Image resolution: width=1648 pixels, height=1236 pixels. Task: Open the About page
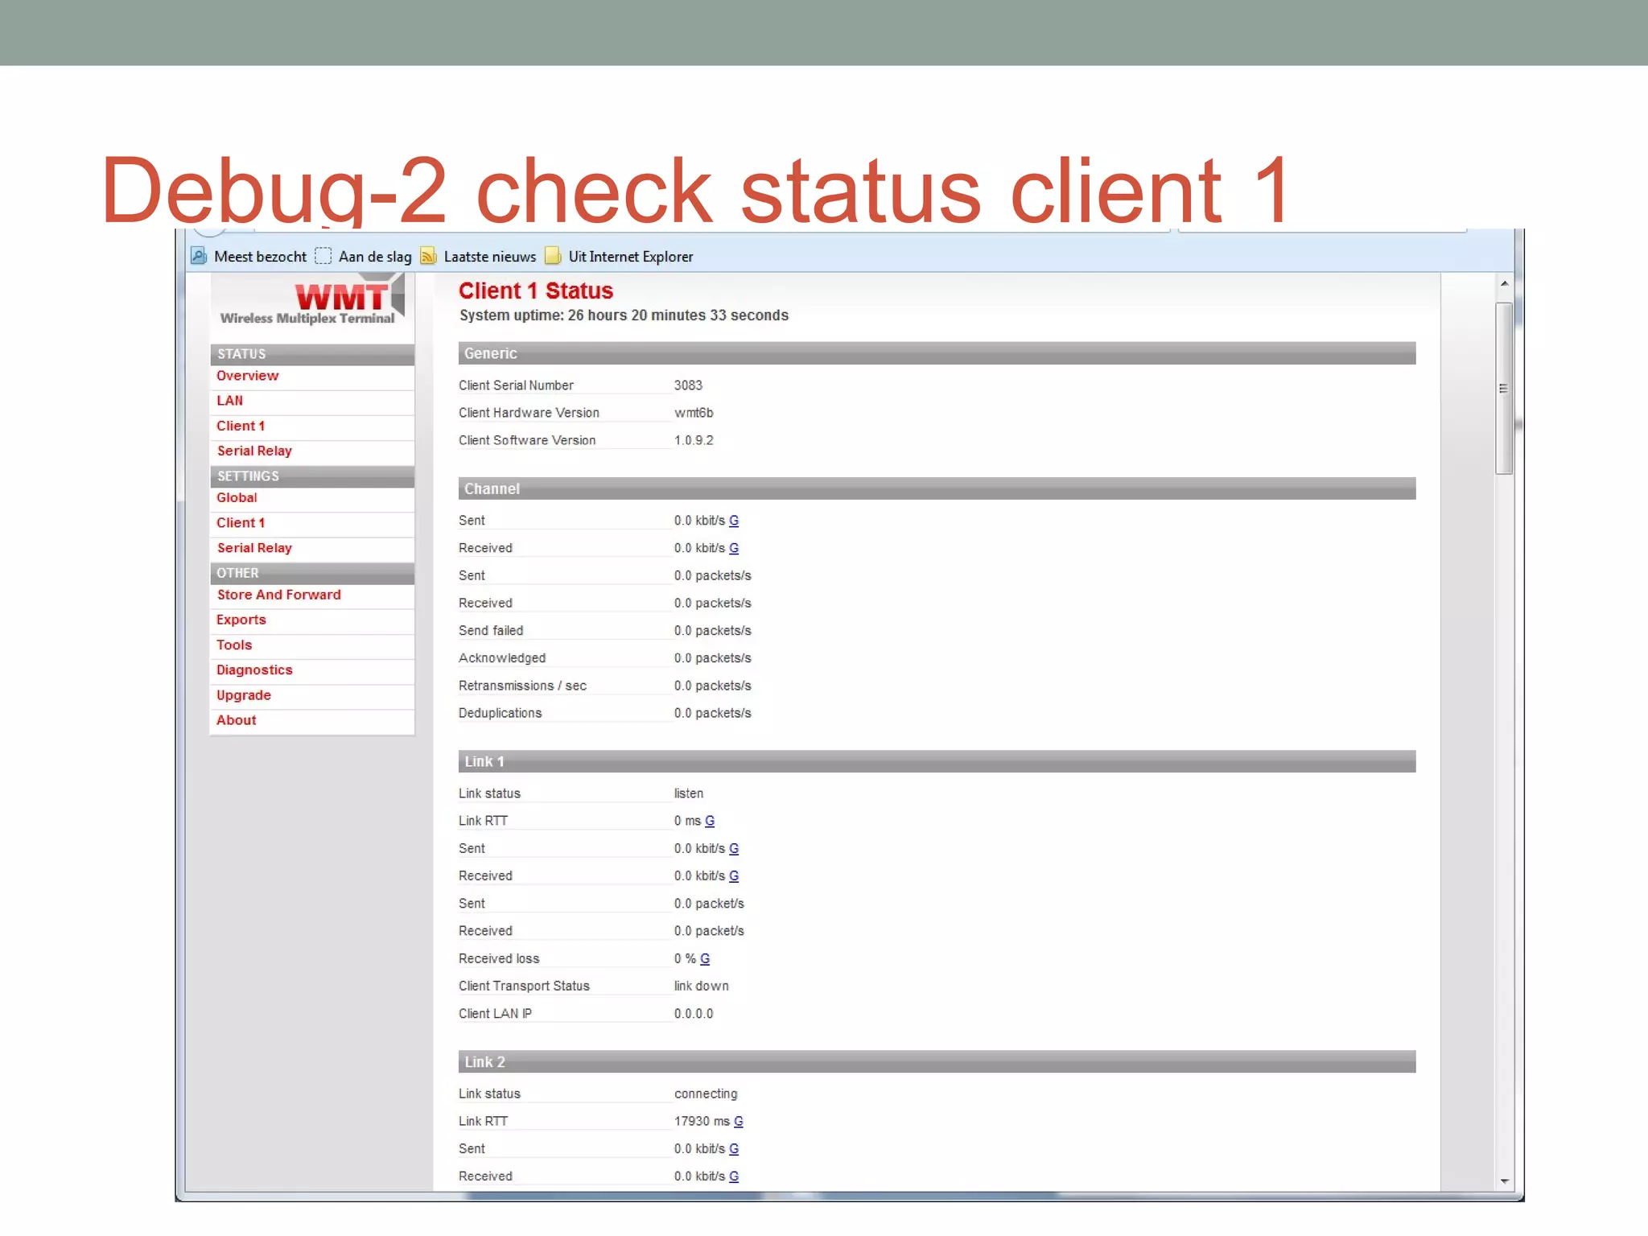point(236,720)
